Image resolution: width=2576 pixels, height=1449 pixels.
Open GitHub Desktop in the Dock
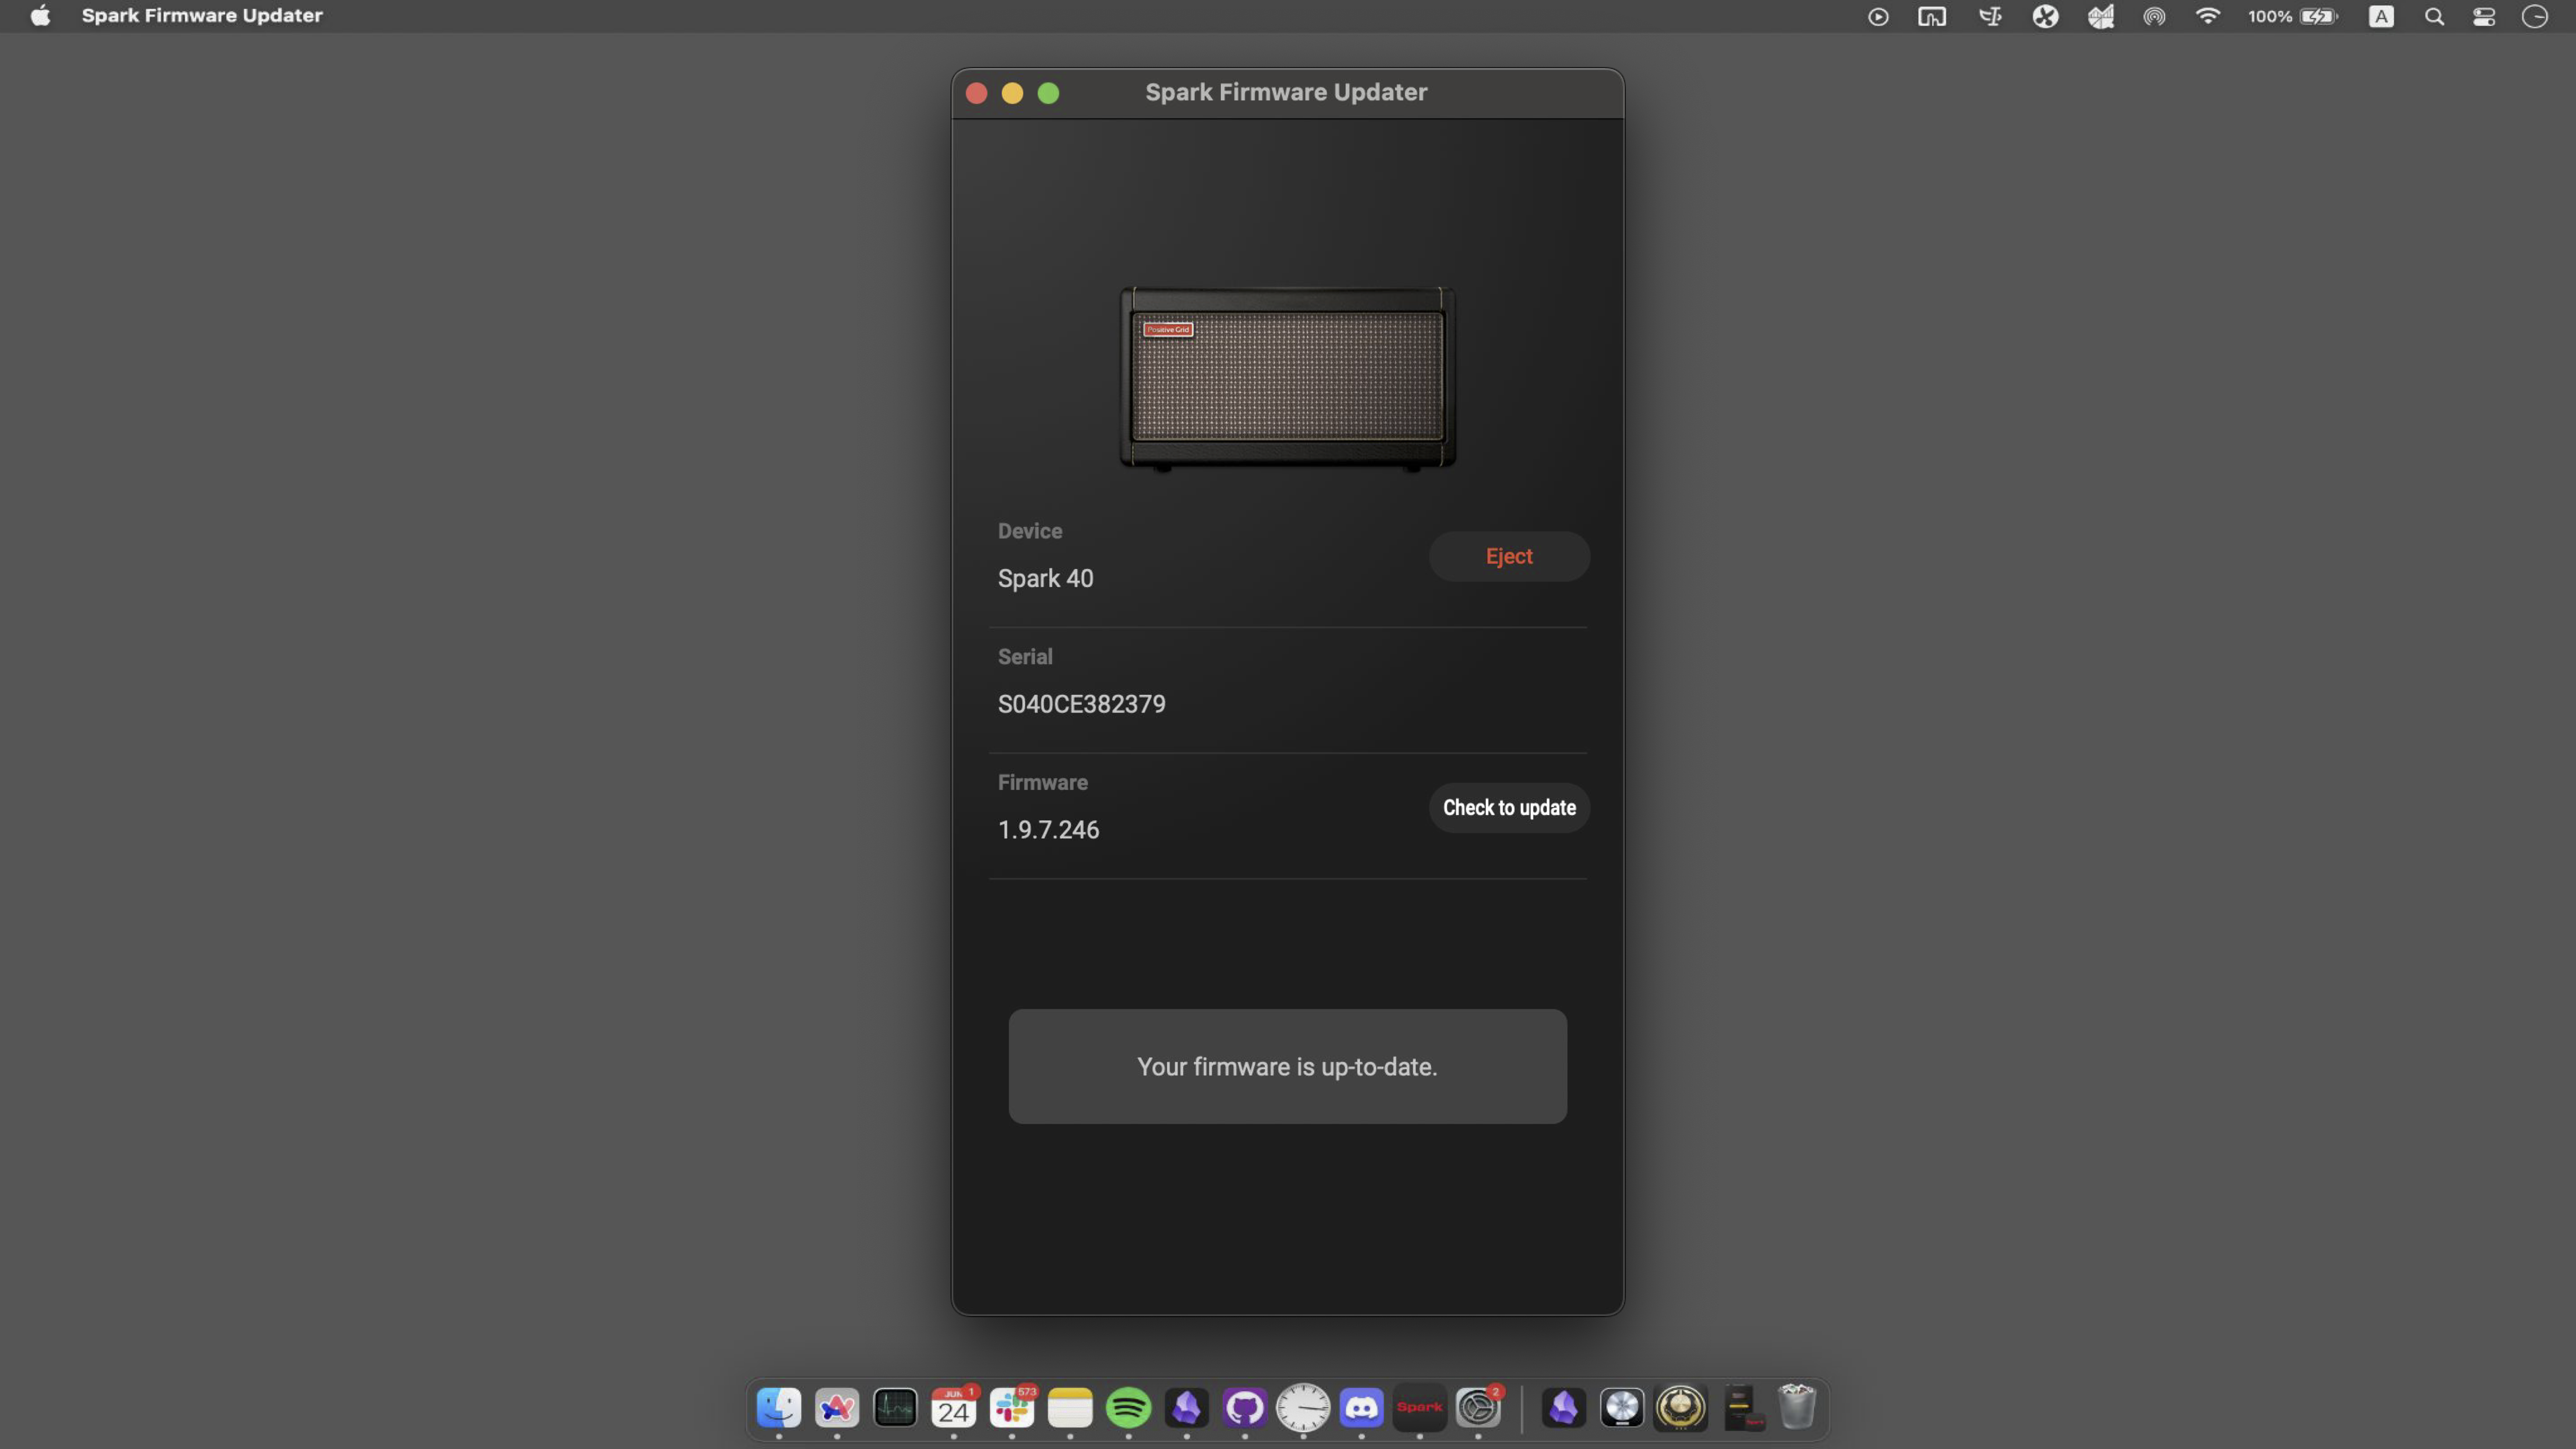pyautogui.click(x=1245, y=1408)
